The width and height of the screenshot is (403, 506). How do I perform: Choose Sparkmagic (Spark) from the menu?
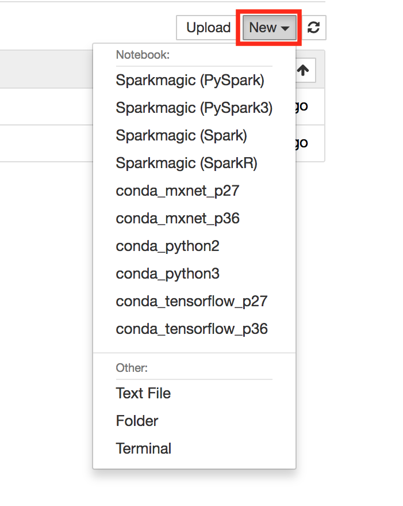[181, 135]
